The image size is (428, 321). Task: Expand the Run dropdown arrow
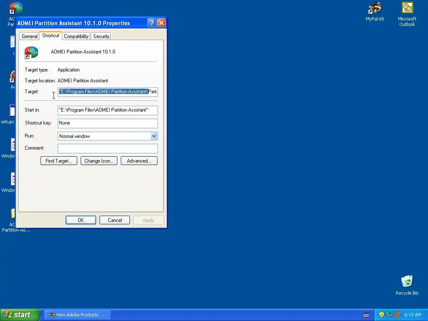click(x=154, y=136)
